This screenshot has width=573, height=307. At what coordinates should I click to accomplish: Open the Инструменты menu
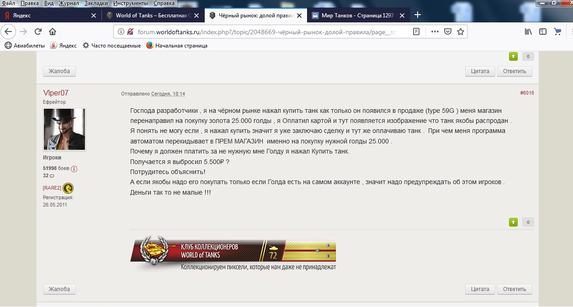[x=131, y=3]
